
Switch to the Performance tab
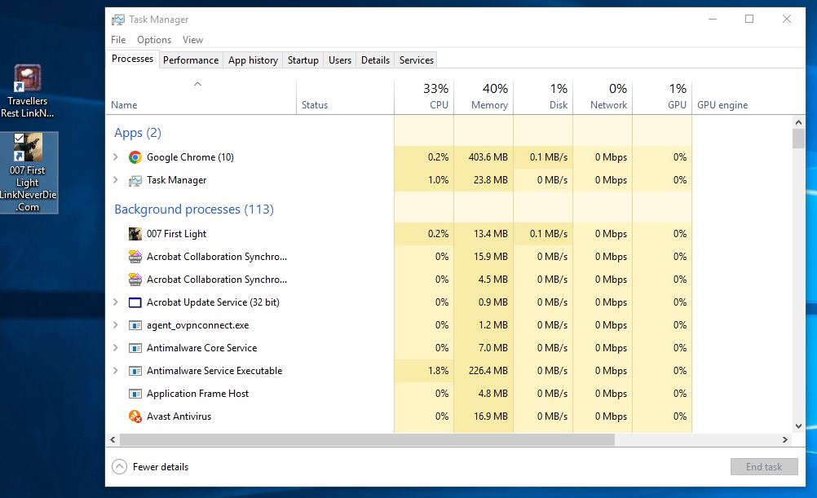pyautogui.click(x=191, y=59)
